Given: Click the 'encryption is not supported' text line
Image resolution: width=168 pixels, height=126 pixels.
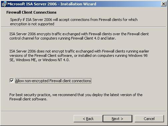Looking at the screenshot, I should click(32, 24).
